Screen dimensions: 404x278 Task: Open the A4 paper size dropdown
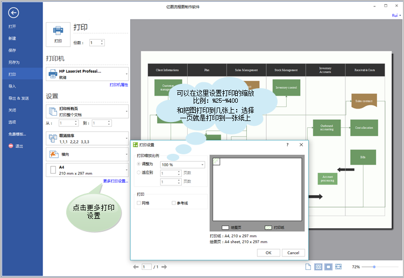point(87,170)
